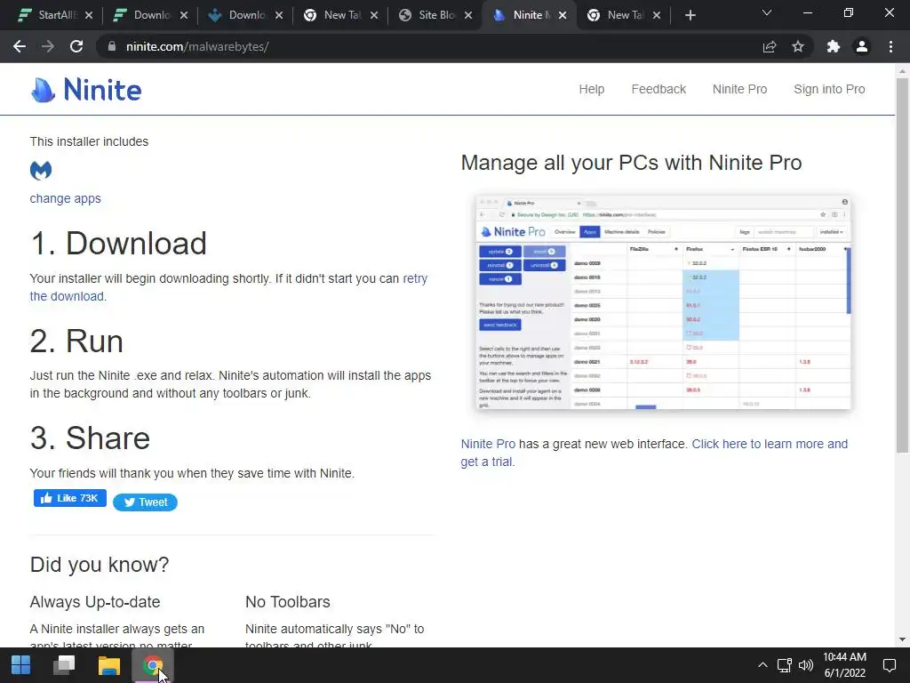Open the Ninite Pro screenshot thumbnail
The width and height of the screenshot is (910, 683).
663,302
